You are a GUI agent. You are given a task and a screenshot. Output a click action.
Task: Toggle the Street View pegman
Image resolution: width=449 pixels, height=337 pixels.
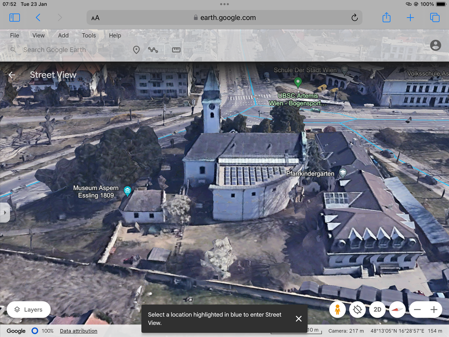[337, 310]
